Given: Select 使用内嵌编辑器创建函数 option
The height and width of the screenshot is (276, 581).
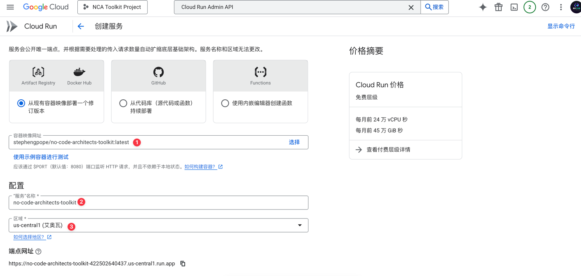Looking at the screenshot, I should tap(225, 103).
